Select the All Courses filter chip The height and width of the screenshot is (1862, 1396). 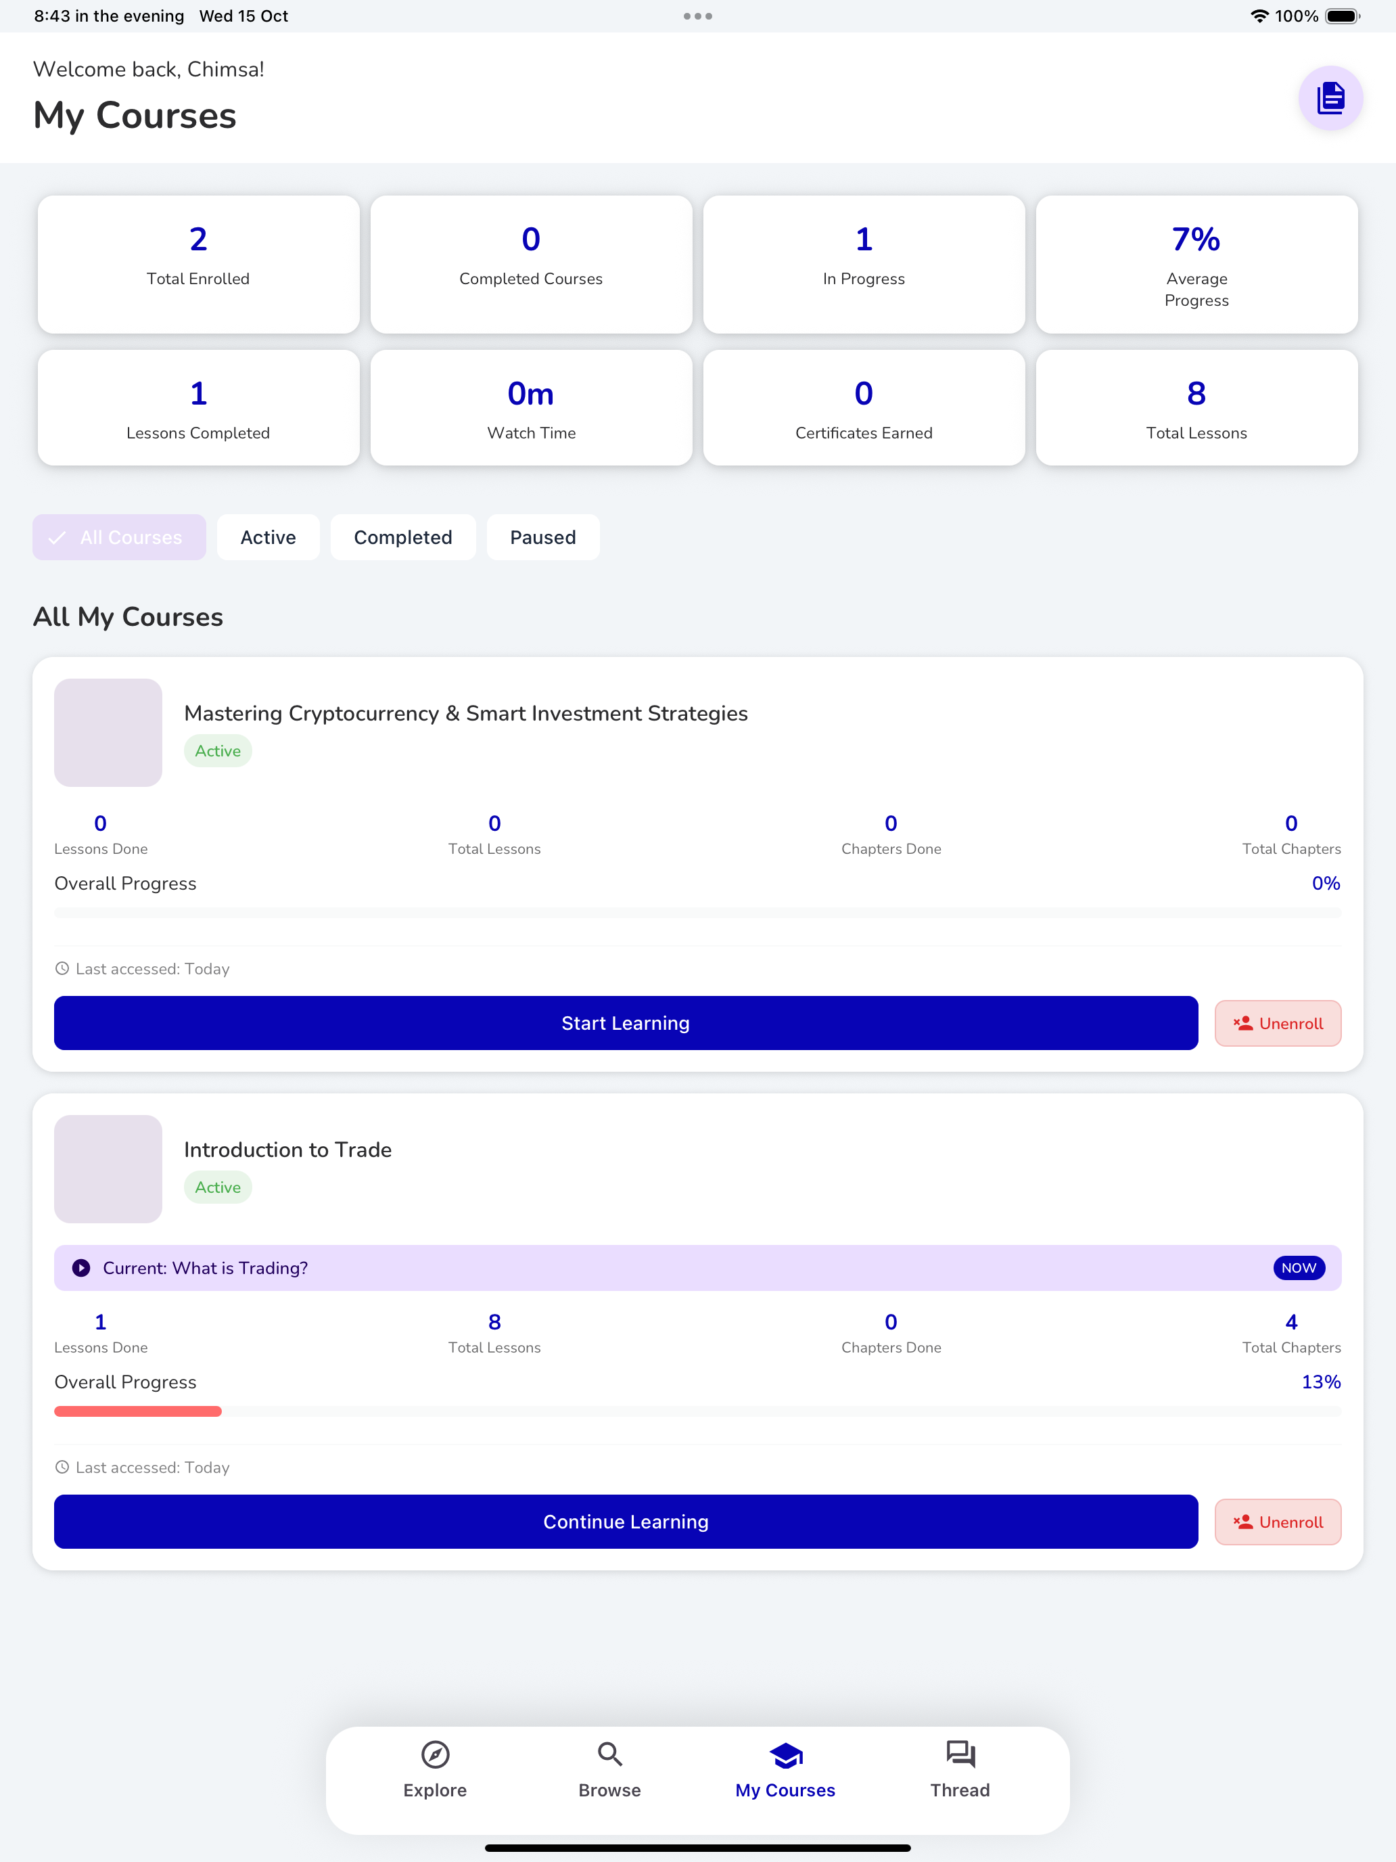120,537
